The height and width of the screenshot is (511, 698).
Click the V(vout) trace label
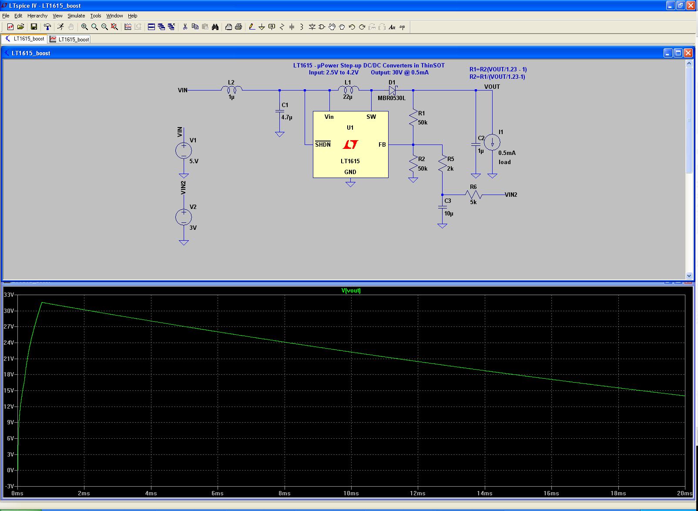pos(351,291)
